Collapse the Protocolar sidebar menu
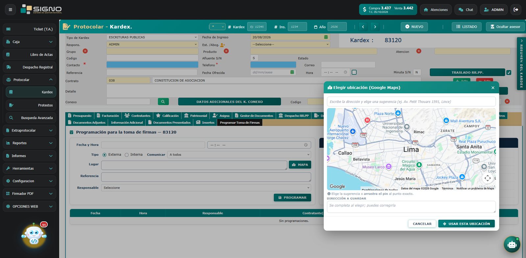 [x=30, y=80]
